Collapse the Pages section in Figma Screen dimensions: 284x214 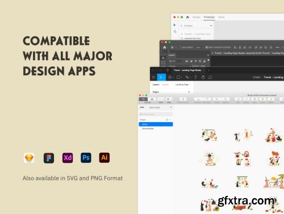tap(189, 92)
